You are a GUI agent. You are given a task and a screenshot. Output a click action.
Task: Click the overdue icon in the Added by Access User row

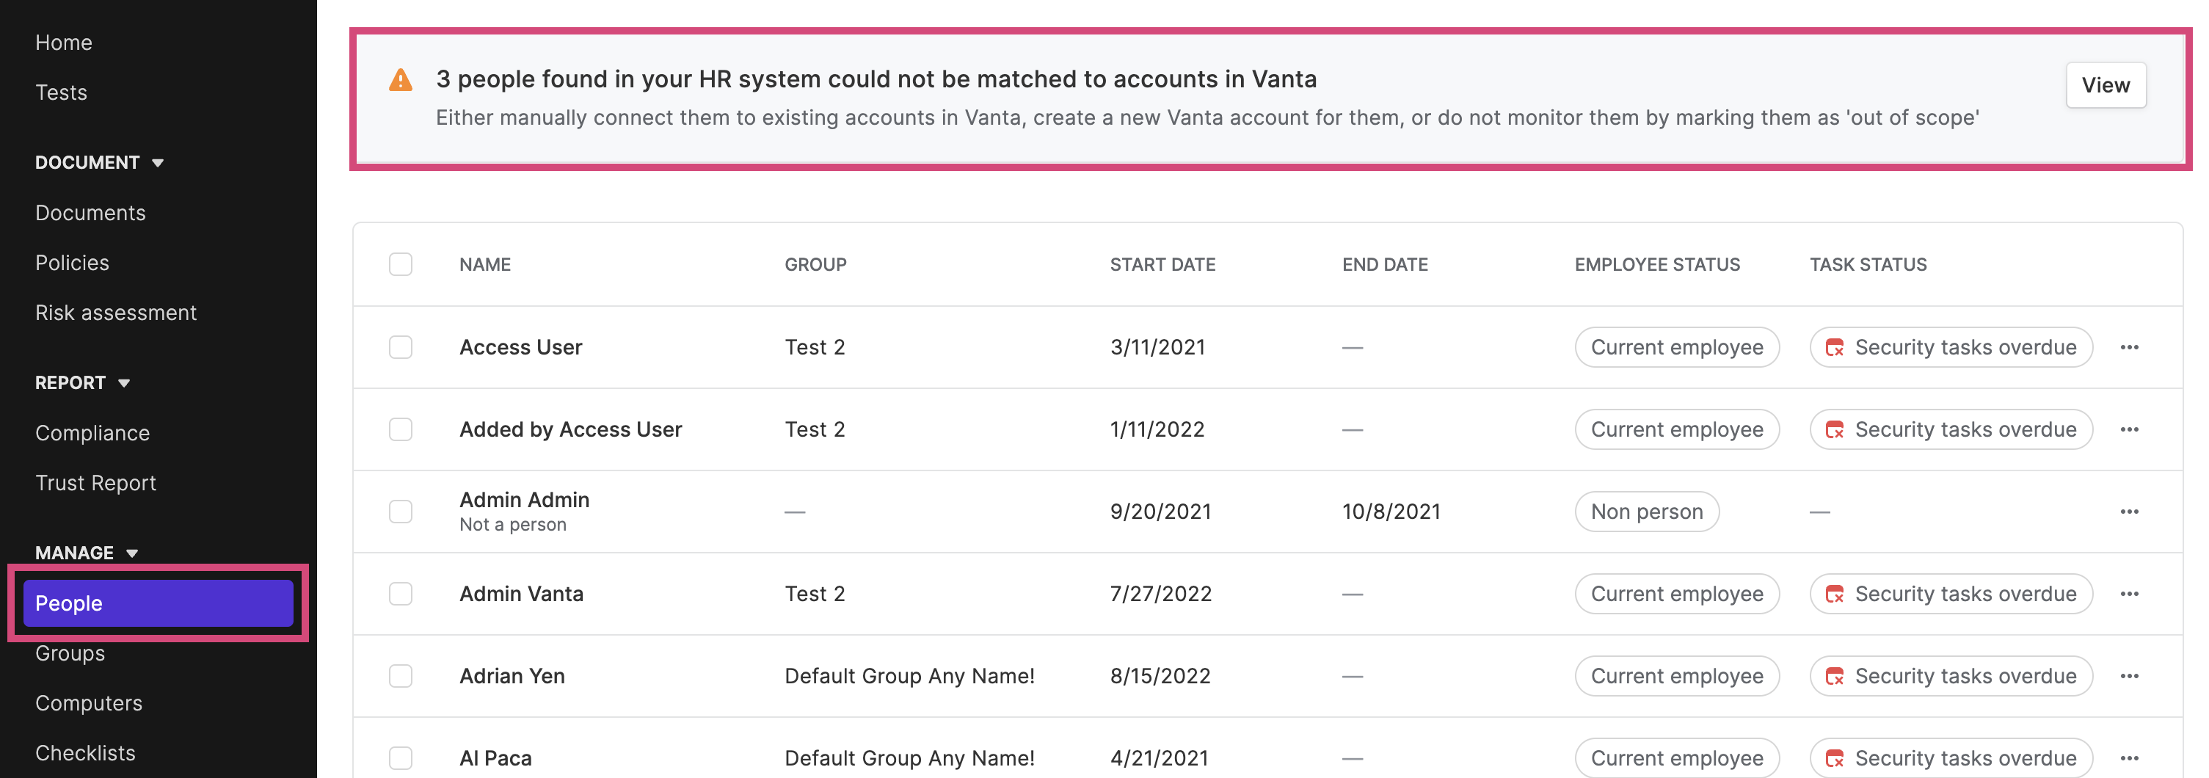pyautogui.click(x=1834, y=430)
